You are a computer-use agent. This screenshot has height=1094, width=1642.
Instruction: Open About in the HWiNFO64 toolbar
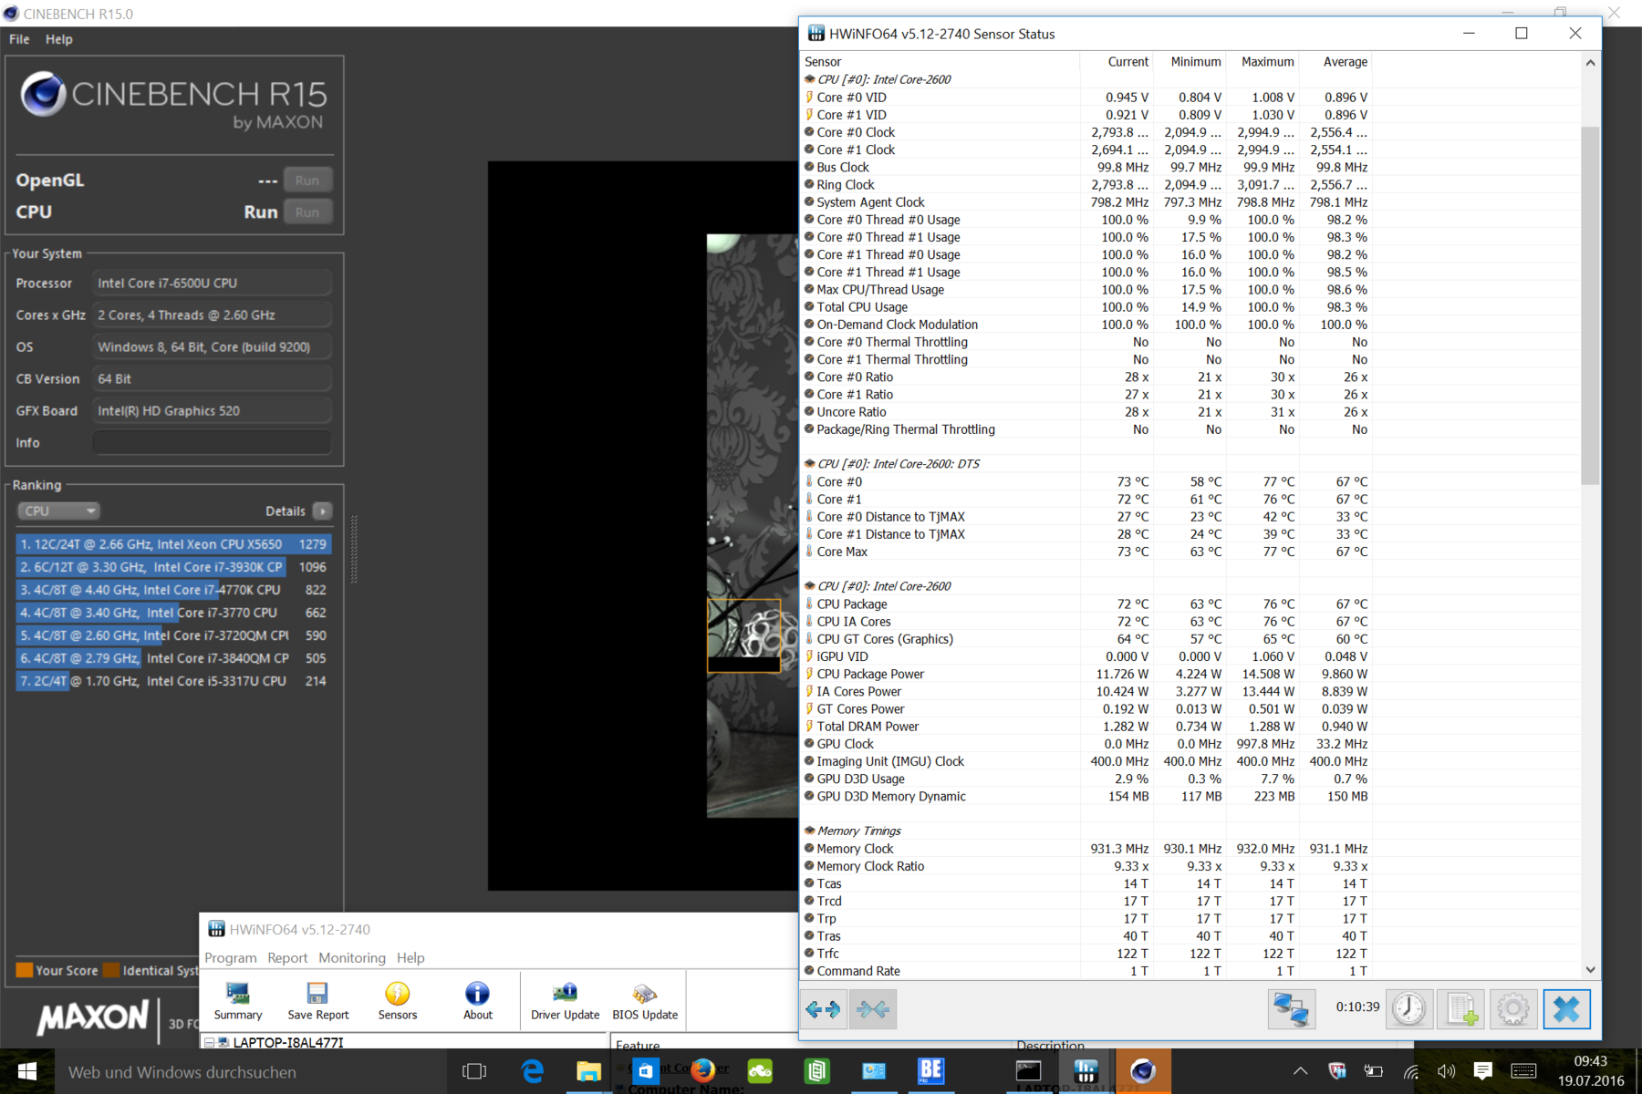477,1001
